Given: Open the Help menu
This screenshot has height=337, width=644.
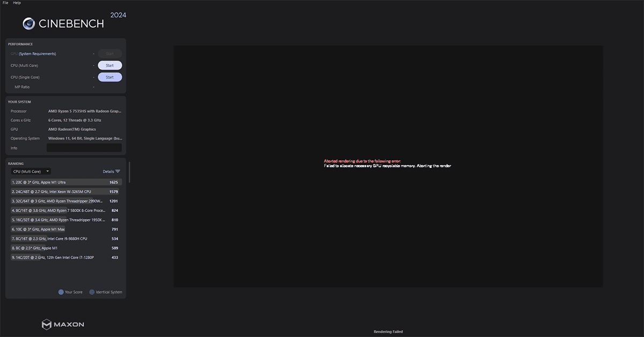Looking at the screenshot, I should [x=17, y=3].
